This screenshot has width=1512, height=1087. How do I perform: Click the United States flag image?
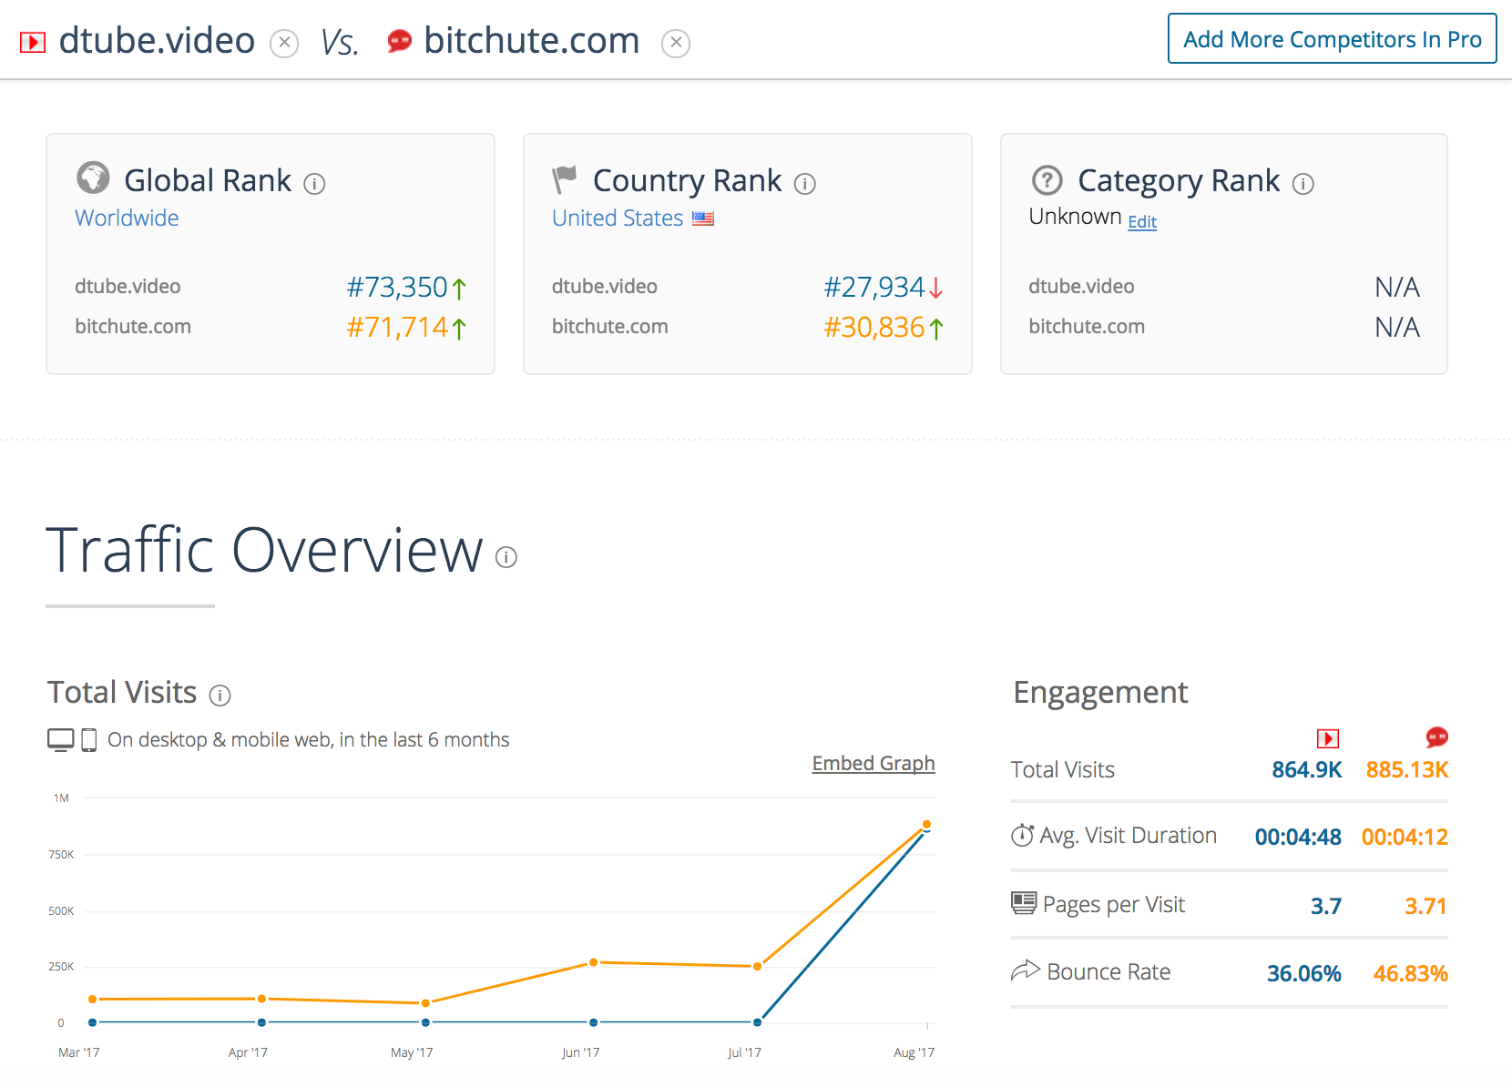(x=703, y=218)
